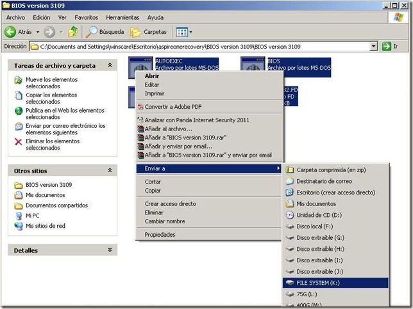Open Enviar a submenu
This screenshot has height=309, width=413.
pyautogui.click(x=210, y=168)
